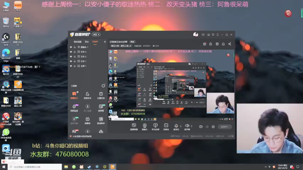Click the mode pill next to the app logo
Viewport: 303px width, 170px height.
tap(96, 34)
